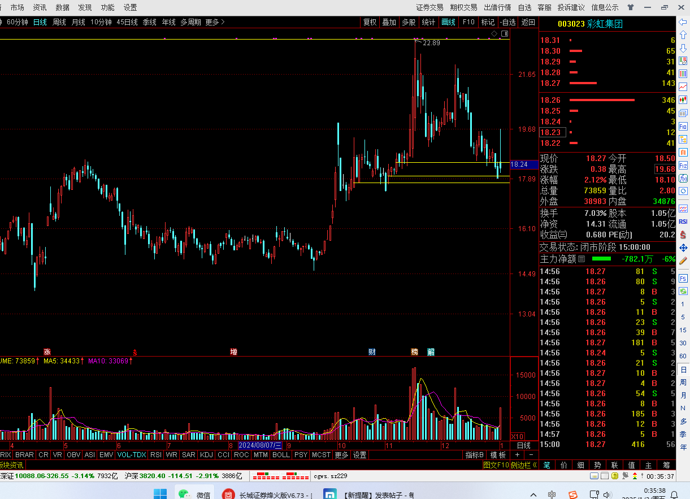Click the trend line chart sidebar icon
Screen dimensions: 690x499
coord(683,87)
